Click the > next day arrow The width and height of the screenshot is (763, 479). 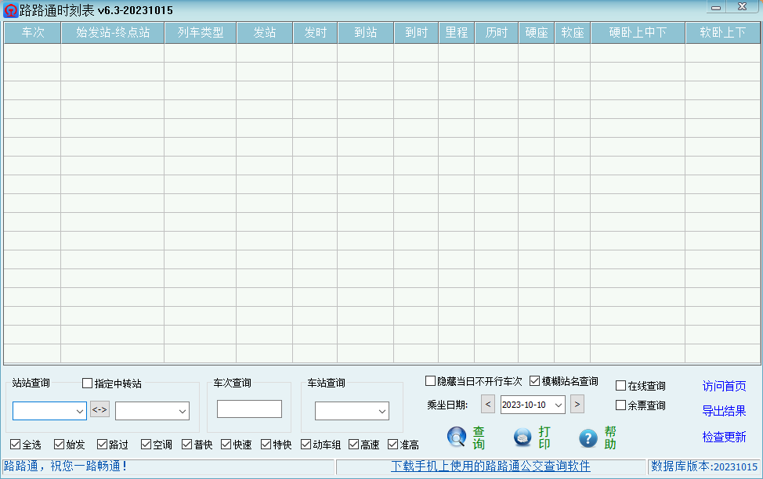[577, 405]
